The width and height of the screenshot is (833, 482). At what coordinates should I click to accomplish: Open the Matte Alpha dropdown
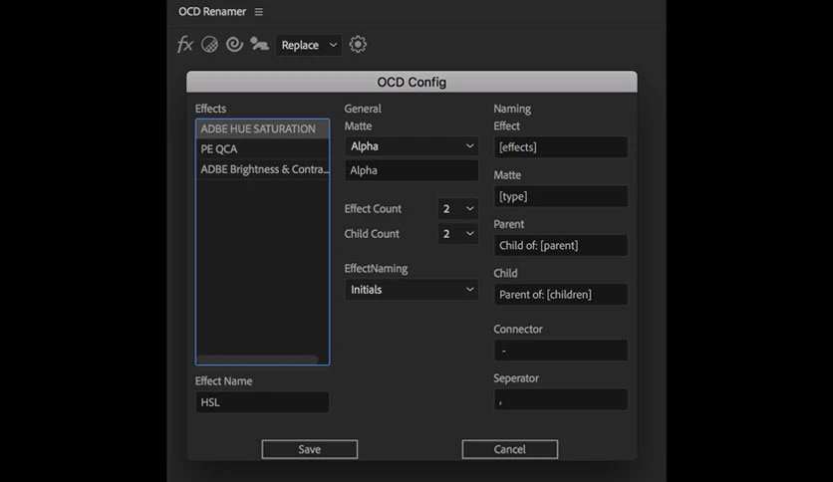click(x=412, y=146)
